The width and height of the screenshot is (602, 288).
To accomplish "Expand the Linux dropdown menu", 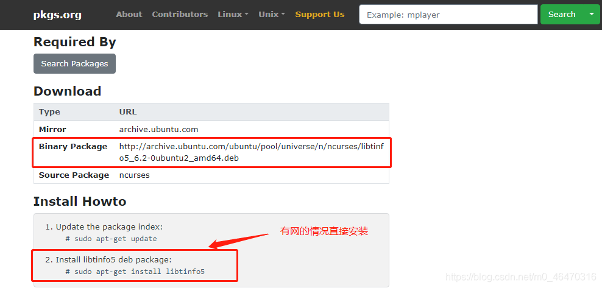I will click(x=233, y=15).
